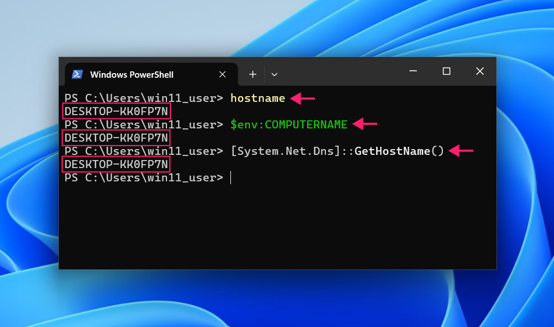Click DESKTOP-KK0FP7N output below hostname command

tap(116, 111)
